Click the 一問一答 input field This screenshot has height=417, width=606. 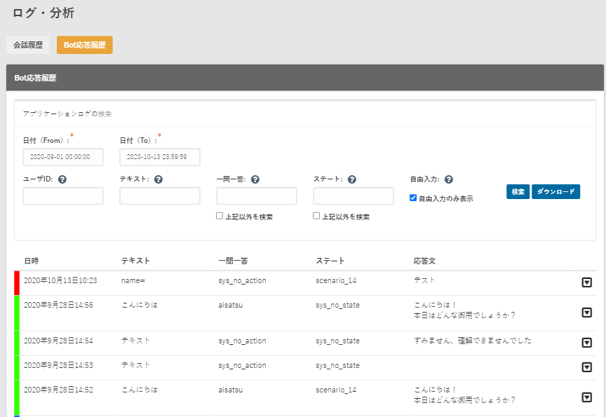click(257, 196)
